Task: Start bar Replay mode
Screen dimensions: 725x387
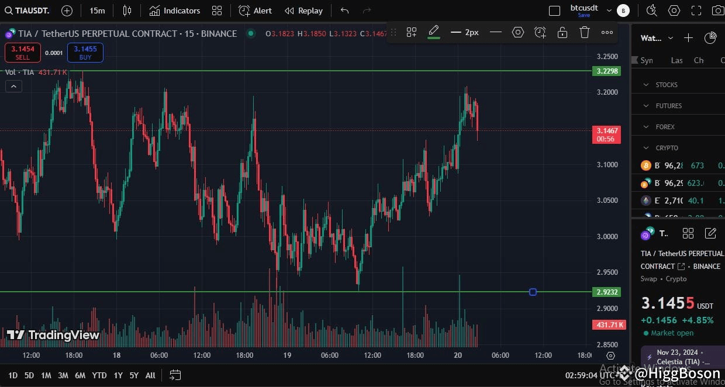Action: (303, 11)
